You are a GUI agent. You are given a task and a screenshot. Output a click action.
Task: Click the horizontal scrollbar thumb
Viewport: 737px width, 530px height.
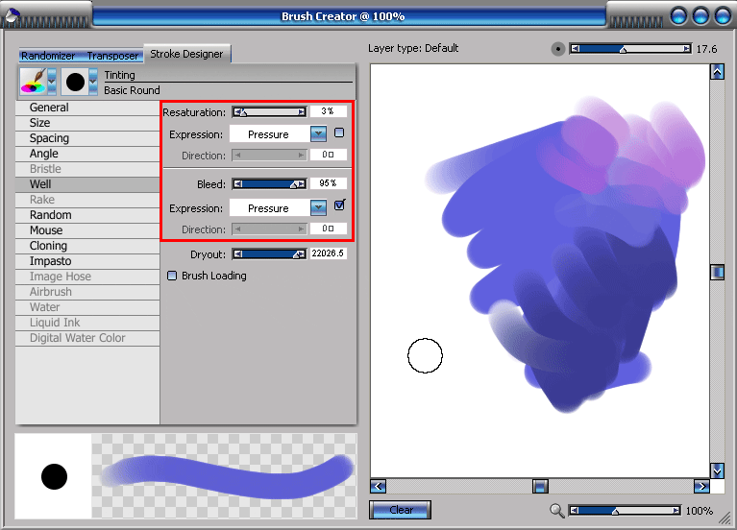click(540, 486)
